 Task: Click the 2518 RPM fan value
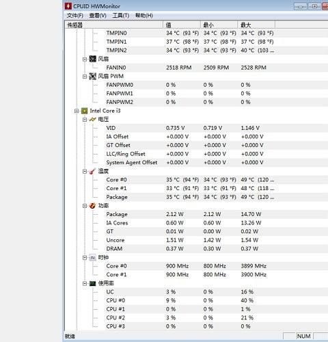click(x=179, y=68)
